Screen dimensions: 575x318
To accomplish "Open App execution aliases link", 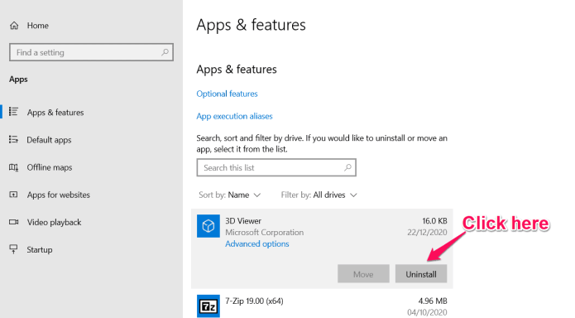I will tap(234, 116).
